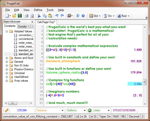Expand the Non-SI Units folder
Image resolution: width=150 pixels, height=121 pixels.
coord(7,66)
